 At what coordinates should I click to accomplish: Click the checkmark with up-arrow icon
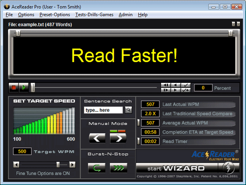(186, 90)
